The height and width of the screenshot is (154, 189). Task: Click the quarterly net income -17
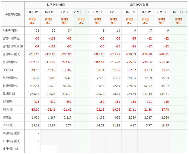coord(150,46)
